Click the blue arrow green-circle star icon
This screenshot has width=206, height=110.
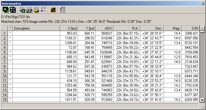pos(22,10)
